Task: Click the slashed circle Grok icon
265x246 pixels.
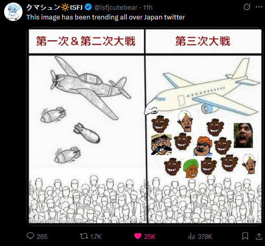Action: pyautogui.click(x=247, y=7)
